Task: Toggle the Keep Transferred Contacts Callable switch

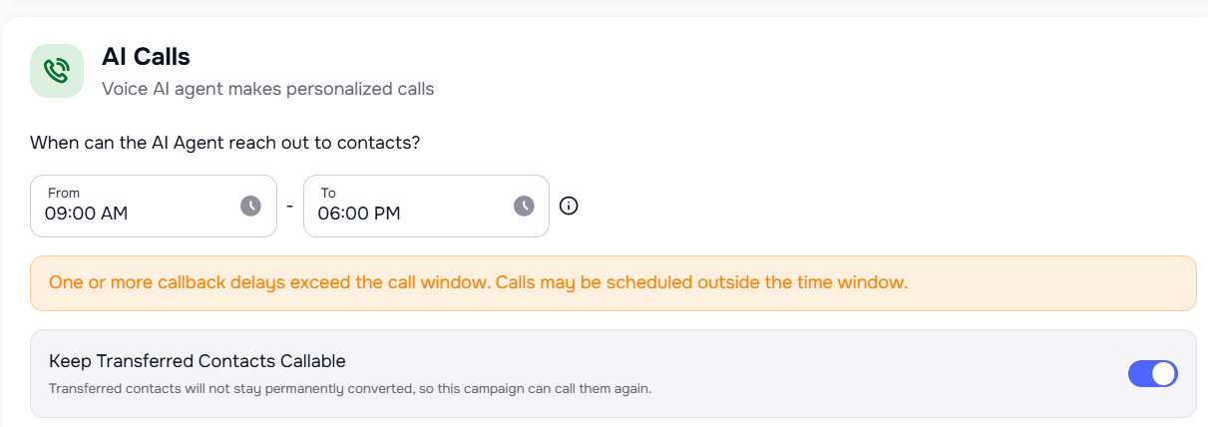Action: pyautogui.click(x=1152, y=374)
